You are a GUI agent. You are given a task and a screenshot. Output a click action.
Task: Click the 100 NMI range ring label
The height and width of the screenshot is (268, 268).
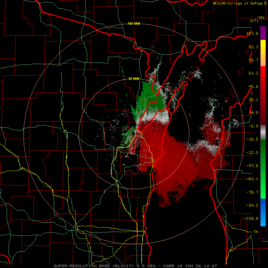[134, 24]
